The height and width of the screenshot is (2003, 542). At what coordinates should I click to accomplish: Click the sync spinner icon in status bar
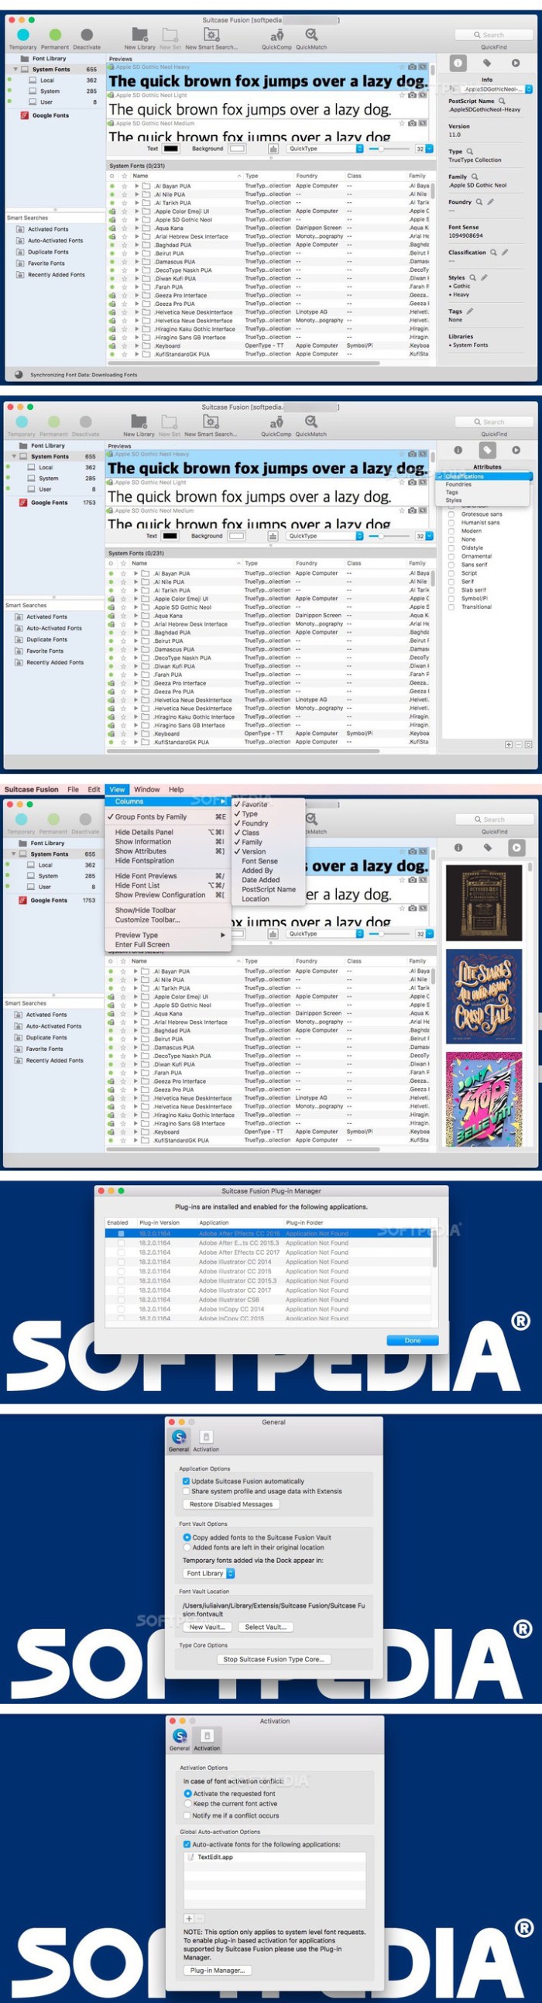[19, 374]
